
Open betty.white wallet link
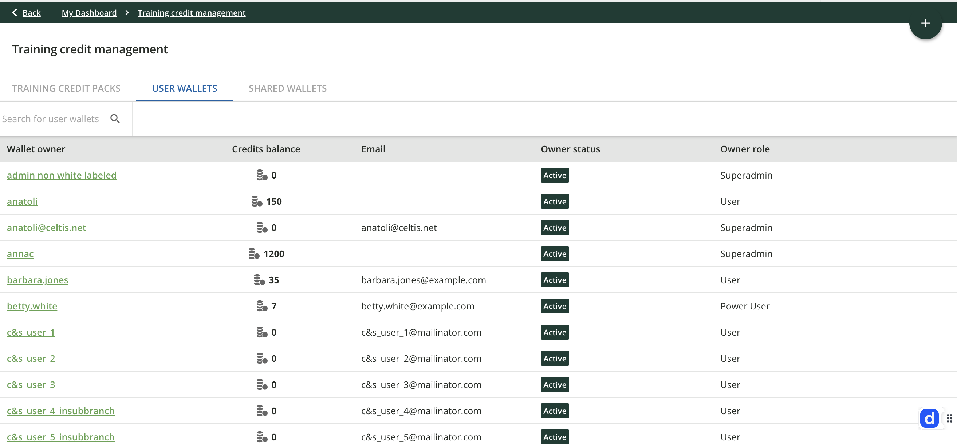32,306
